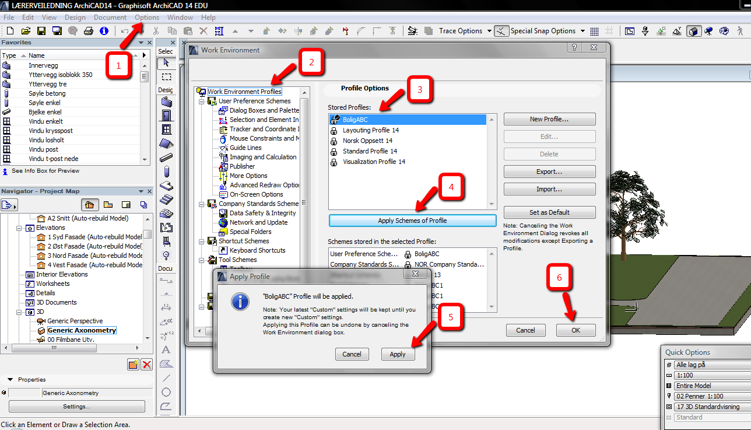Select the Fill hatch tool in toolbox
Screen dimensions: 751x430
pyautogui.click(x=166, y=364)
